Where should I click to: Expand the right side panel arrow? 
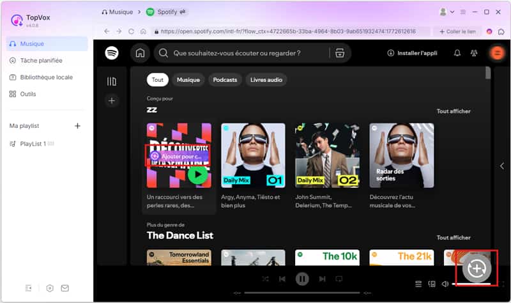[x=502, y=166]
